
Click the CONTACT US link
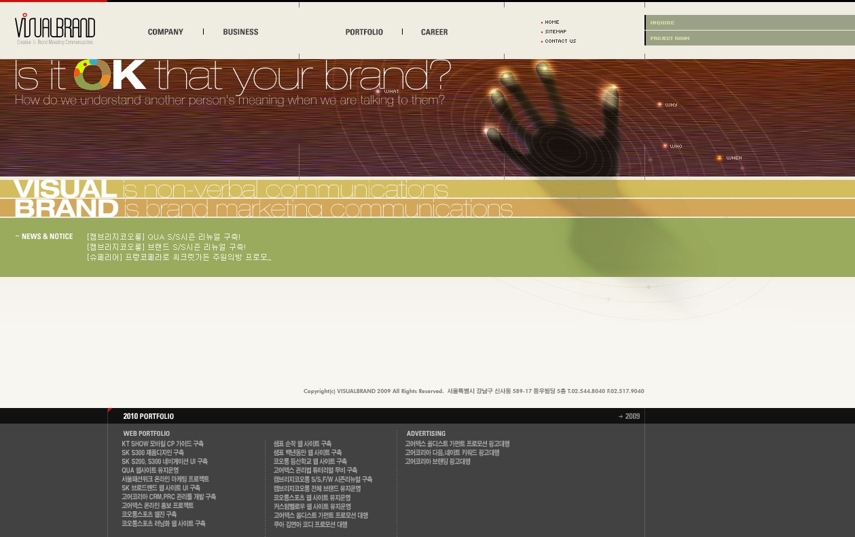coord(560,41)
